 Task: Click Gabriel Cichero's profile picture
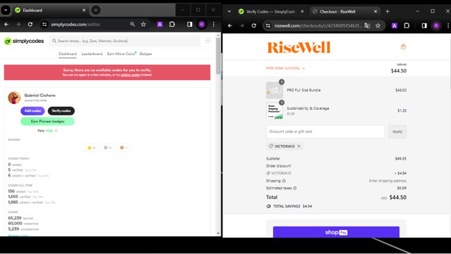pyautogui.click(x=14, y=98)
